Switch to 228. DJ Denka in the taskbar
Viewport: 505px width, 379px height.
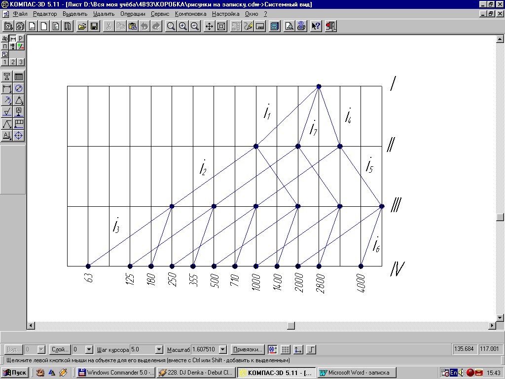tap(196, 373)
